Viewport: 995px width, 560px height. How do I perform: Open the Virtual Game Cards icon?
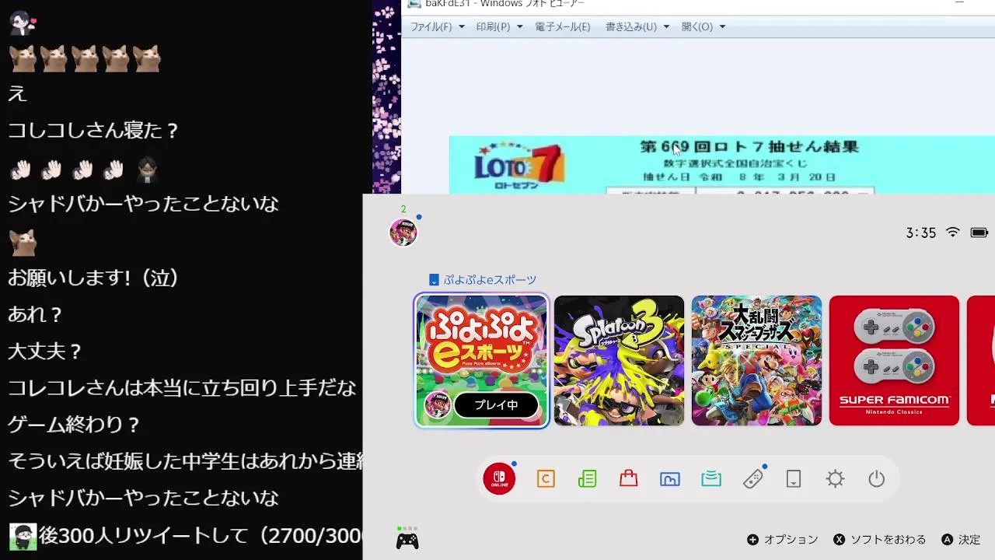[x=794, y=479]
